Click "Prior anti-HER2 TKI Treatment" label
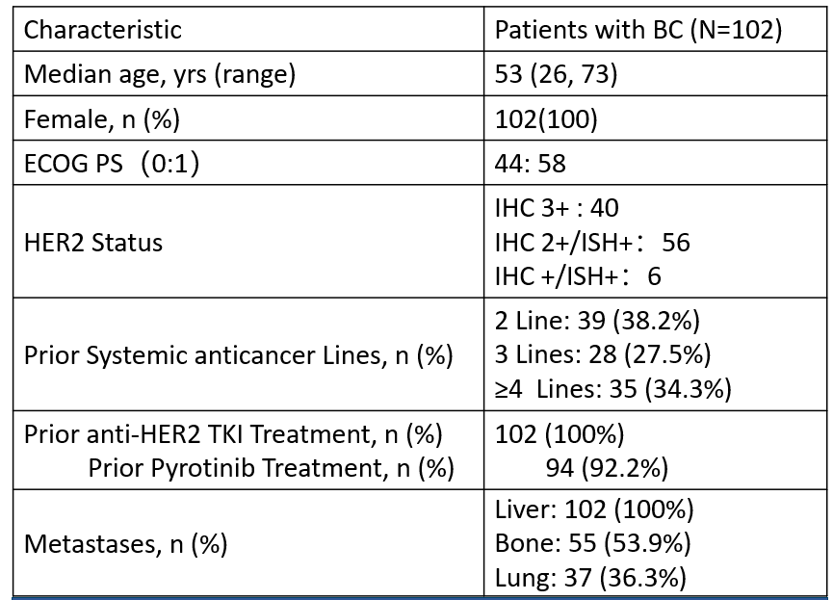 click(x=233, y=434)
